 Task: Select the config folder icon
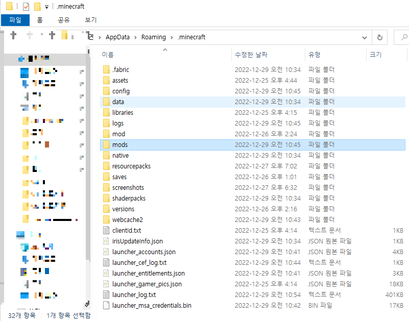click(x=106, y=91)
